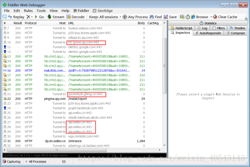Sort by the Caching column header
This screenshot has height=167, width=250.
coord(153,23)
